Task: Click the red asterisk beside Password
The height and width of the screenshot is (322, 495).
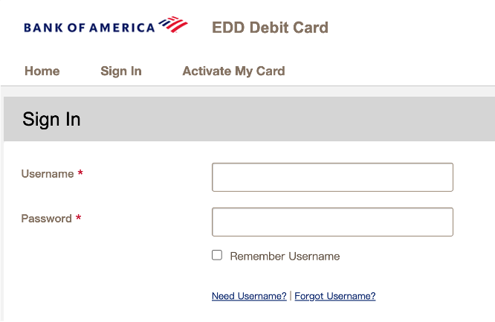Action: (78, 219)
